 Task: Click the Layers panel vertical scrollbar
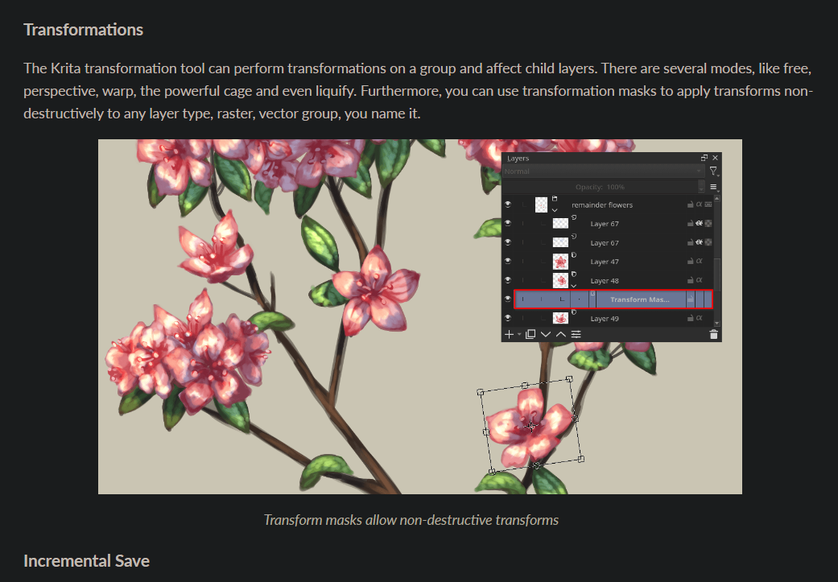click(x=716, y=274)
